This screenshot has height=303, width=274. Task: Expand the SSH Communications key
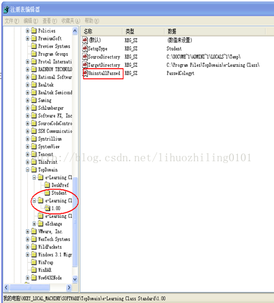coord(28,131)
